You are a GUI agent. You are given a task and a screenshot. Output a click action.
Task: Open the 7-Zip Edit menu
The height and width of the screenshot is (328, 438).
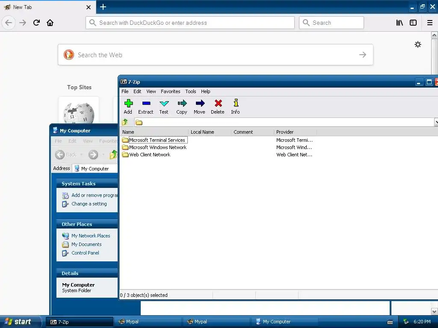tap(137, 91)
